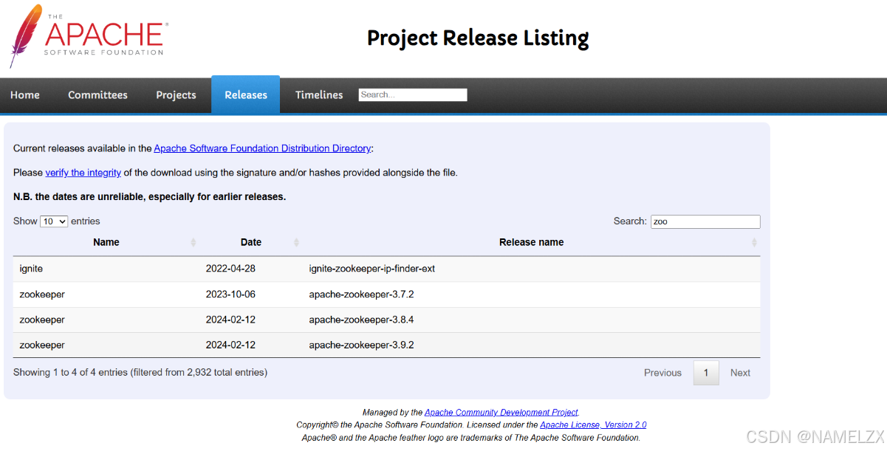
Task: Sort by Release name column arrows
Action: tap(754, 243)
